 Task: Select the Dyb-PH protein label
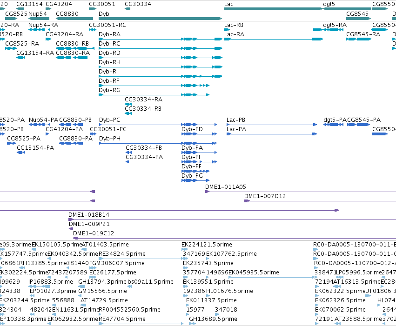(110, 139)
